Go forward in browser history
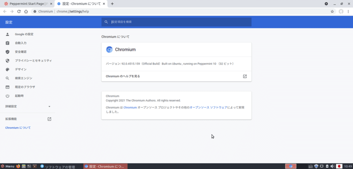Image resolution: width=353 pixels, height=169 pixels. (x=12, y=11)
